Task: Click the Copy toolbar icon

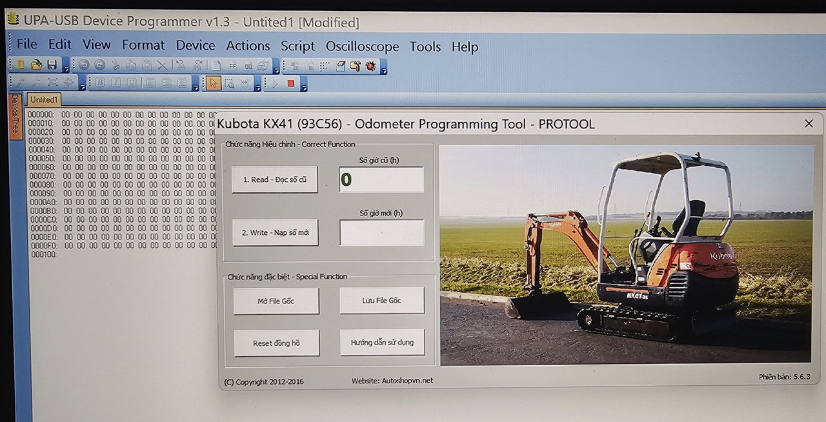Action: tap(131, 65)
